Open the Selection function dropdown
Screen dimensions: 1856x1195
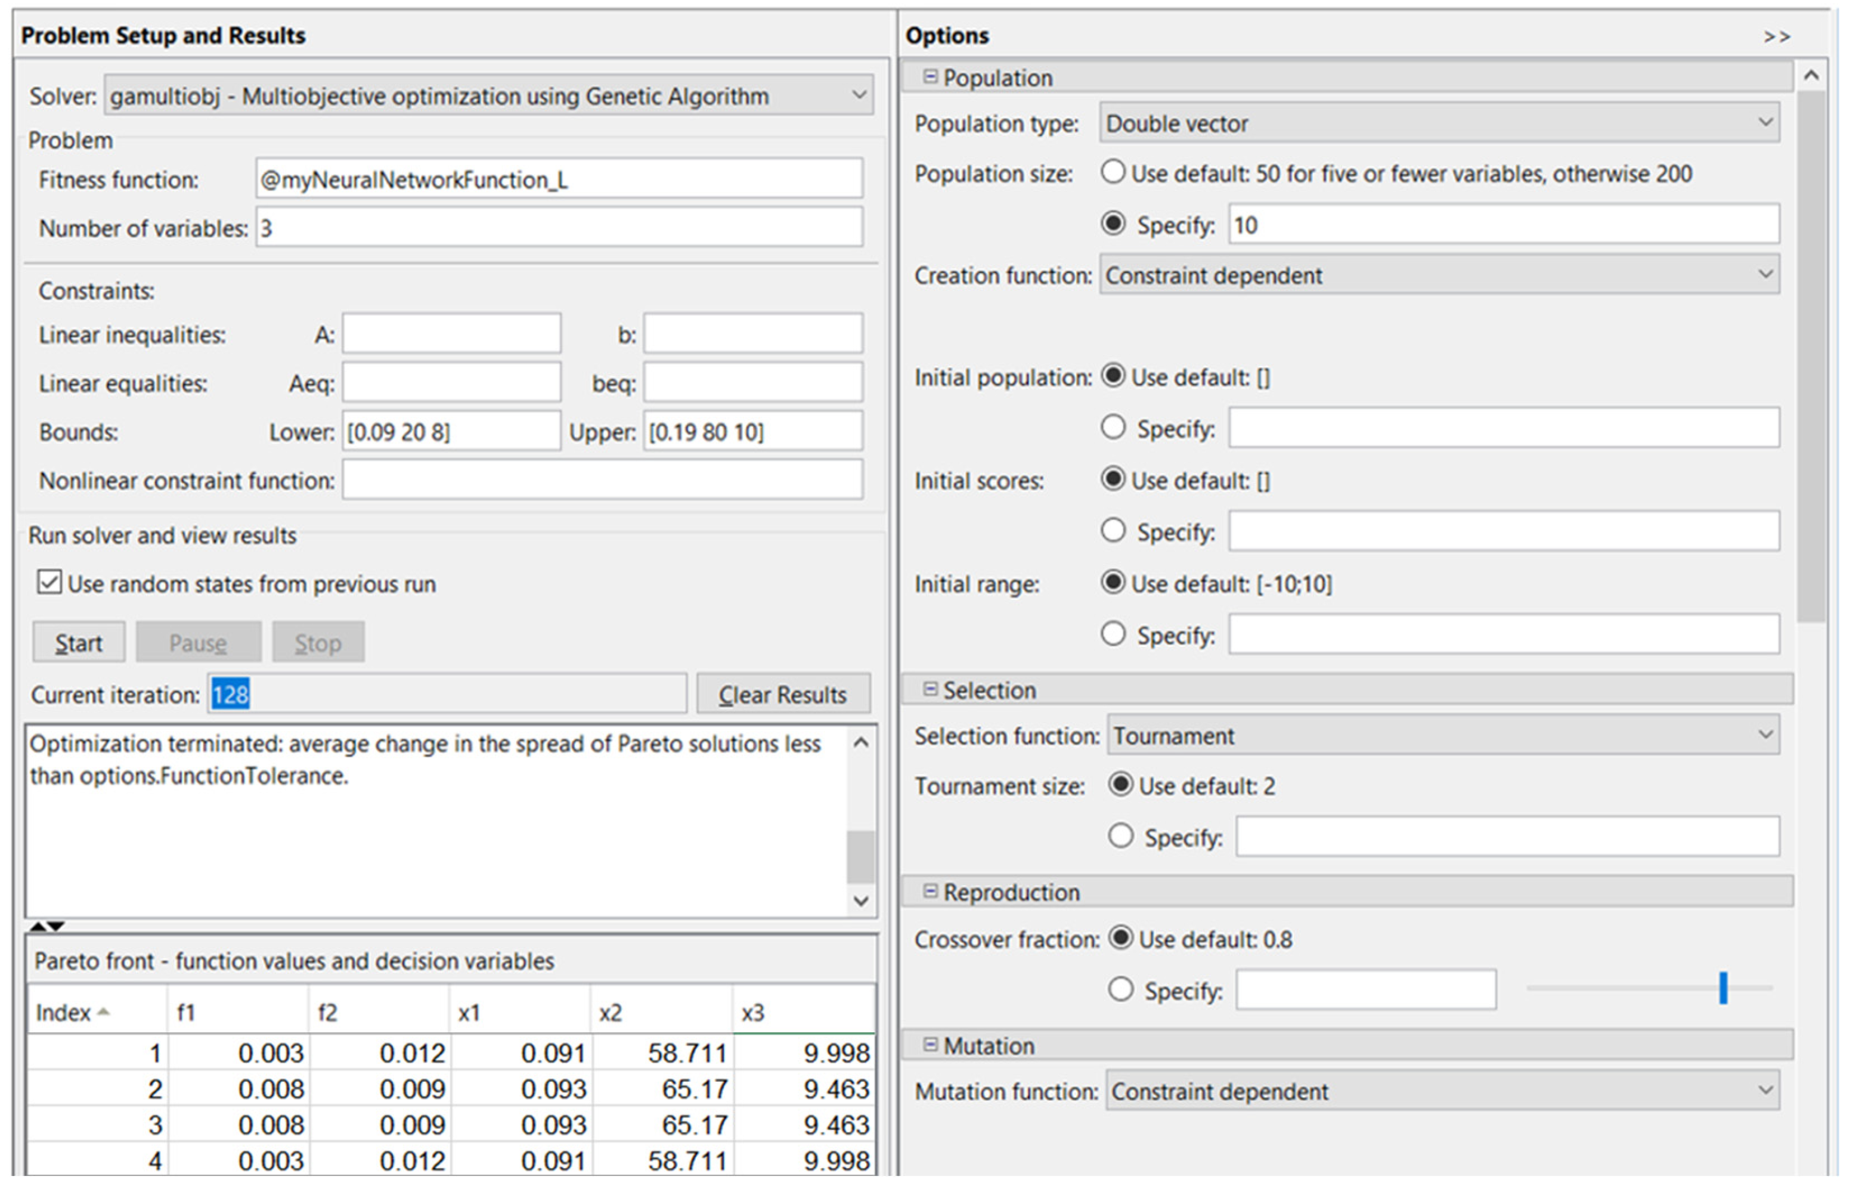[x=1765, y=735]
